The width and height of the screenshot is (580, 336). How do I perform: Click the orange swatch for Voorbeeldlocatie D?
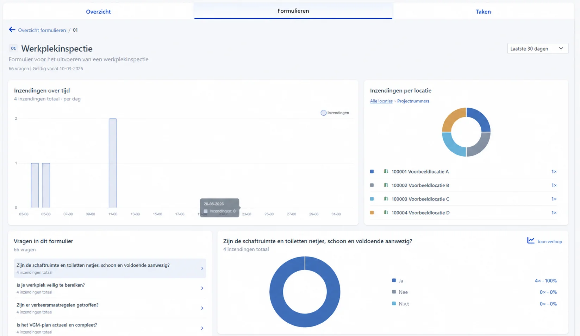pos(372,213)
